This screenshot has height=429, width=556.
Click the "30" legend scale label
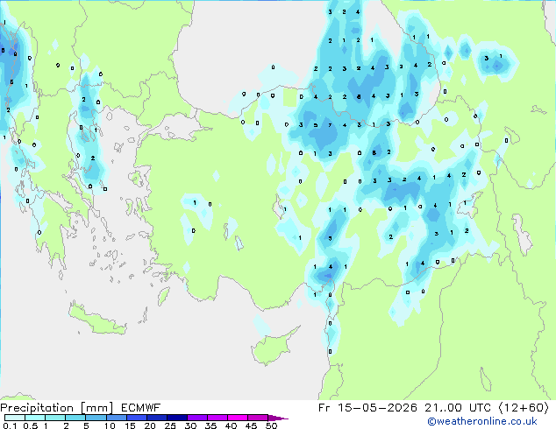[190, 425]
